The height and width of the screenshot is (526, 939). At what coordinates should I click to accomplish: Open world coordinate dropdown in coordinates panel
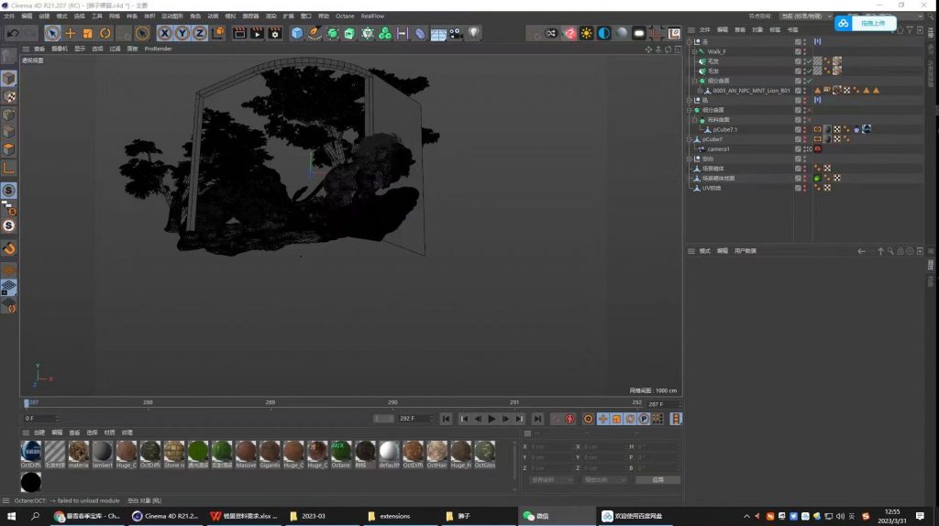[551, 480]
